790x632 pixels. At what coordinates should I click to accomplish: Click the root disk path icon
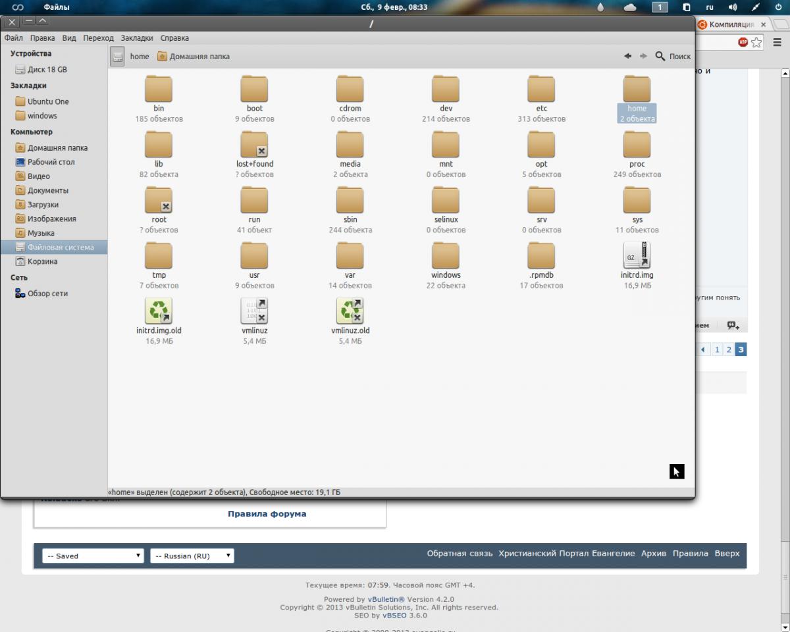117,57
